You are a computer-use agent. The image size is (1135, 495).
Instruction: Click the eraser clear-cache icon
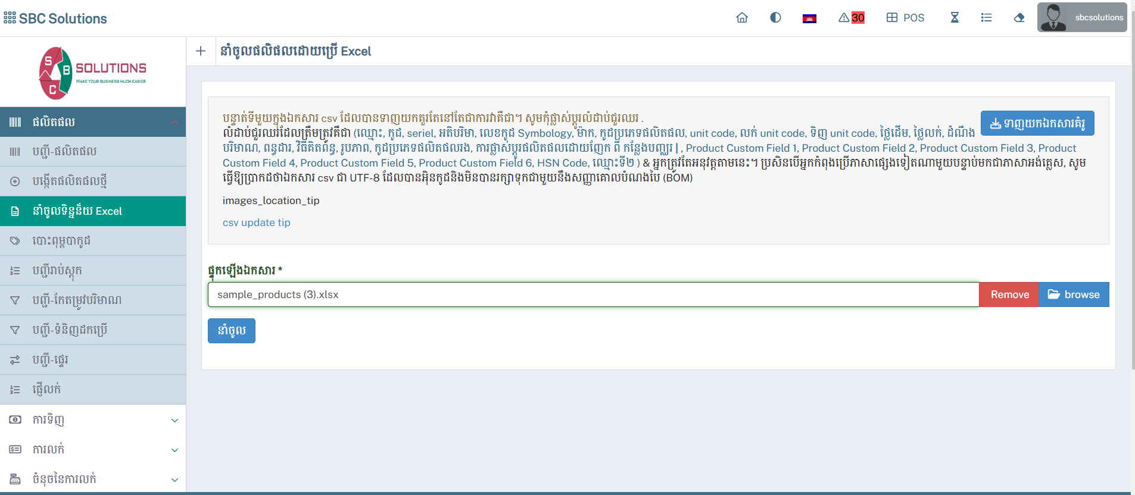click(x=1019, y=18)
